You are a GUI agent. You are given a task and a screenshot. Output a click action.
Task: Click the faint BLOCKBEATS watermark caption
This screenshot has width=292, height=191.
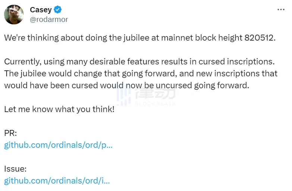155,104
